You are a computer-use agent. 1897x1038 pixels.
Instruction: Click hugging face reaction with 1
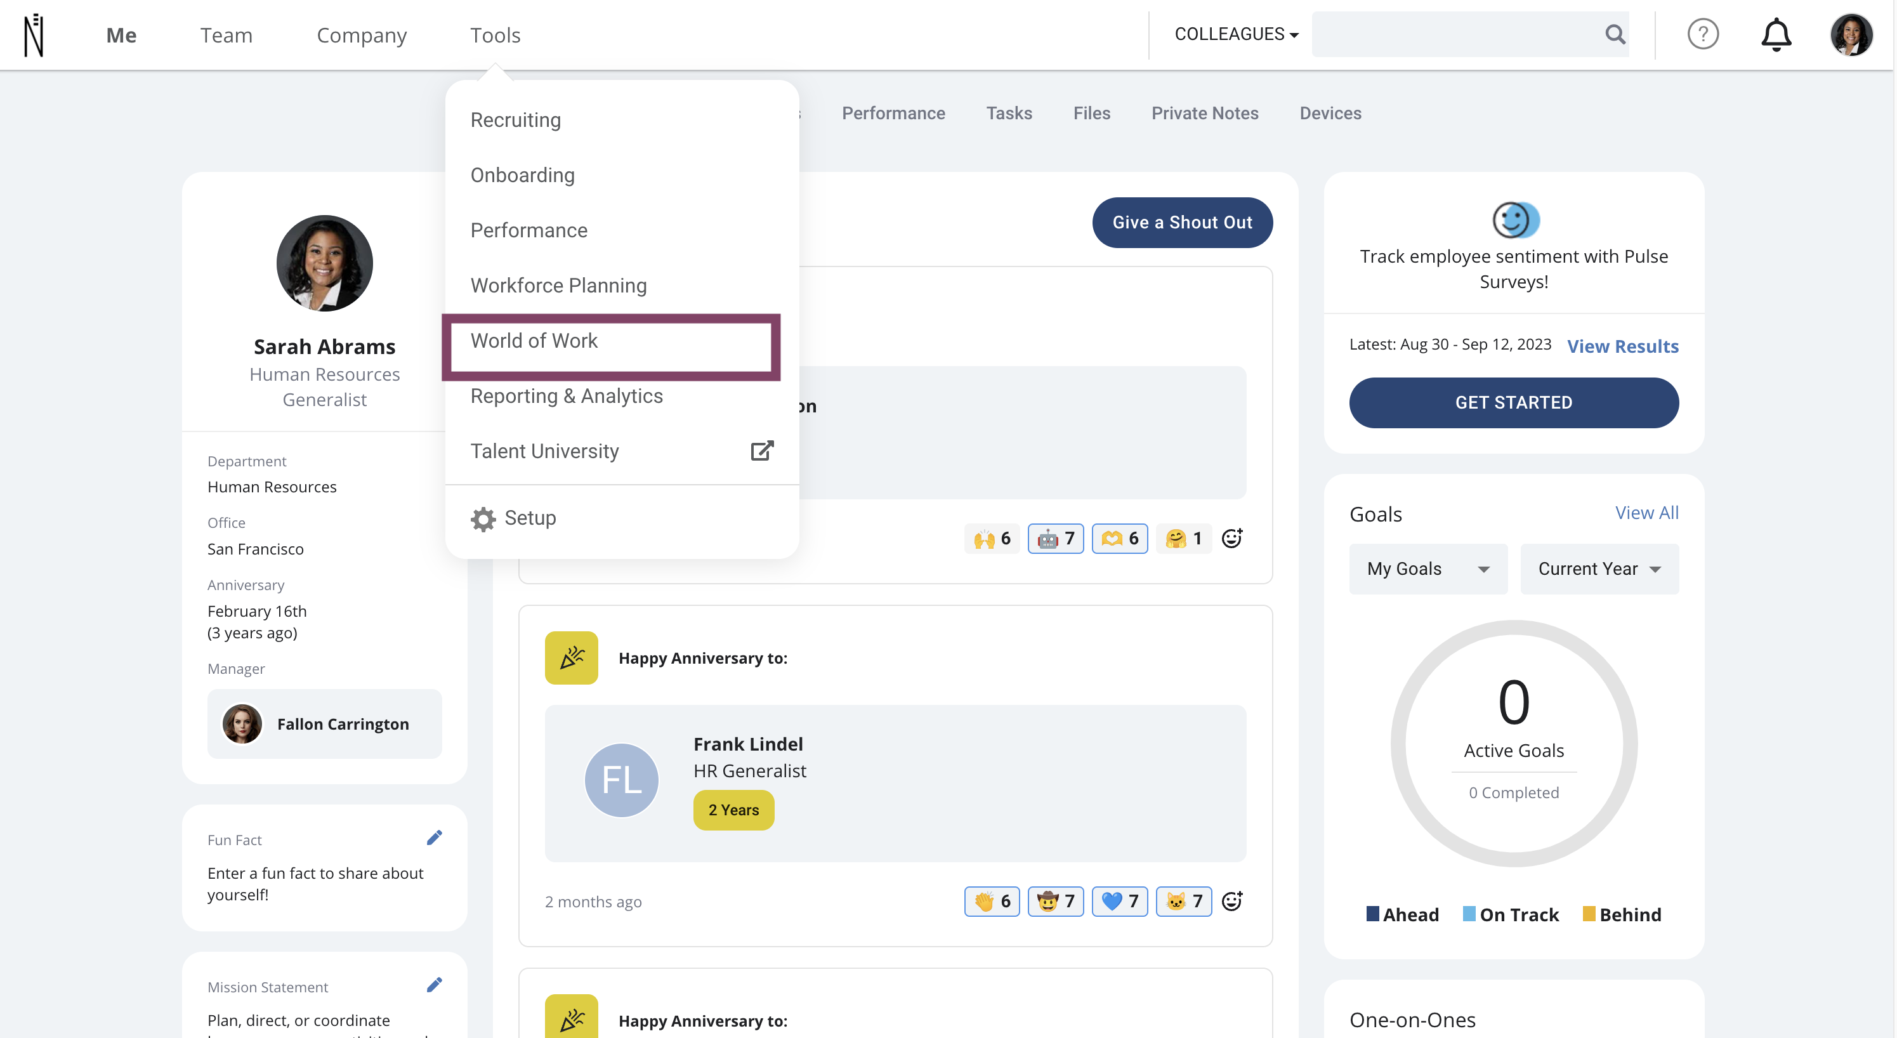(1184, 539)
